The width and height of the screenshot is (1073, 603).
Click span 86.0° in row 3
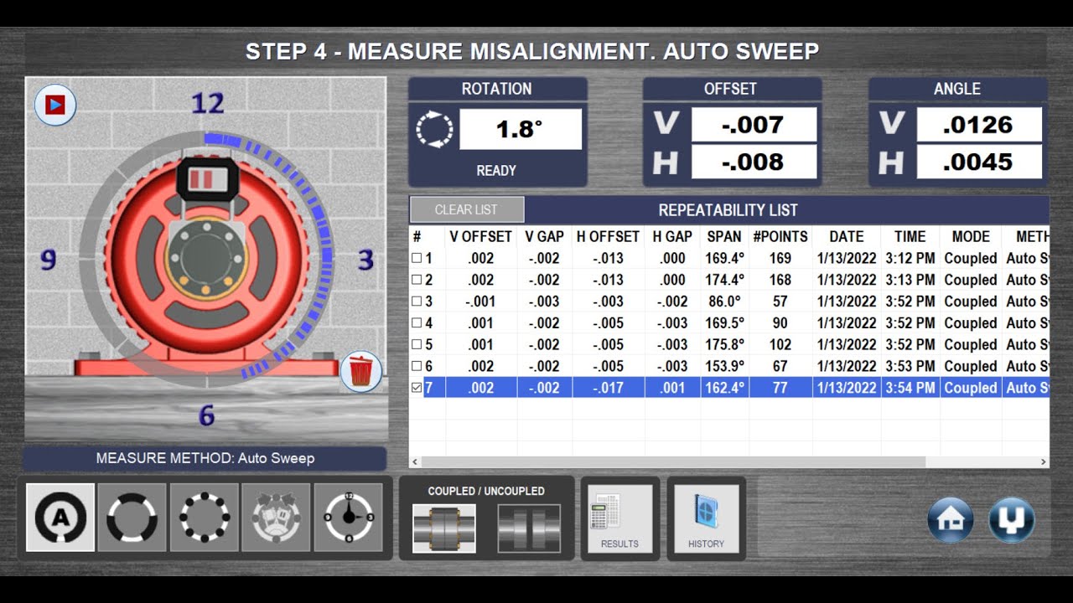point(724,301)
